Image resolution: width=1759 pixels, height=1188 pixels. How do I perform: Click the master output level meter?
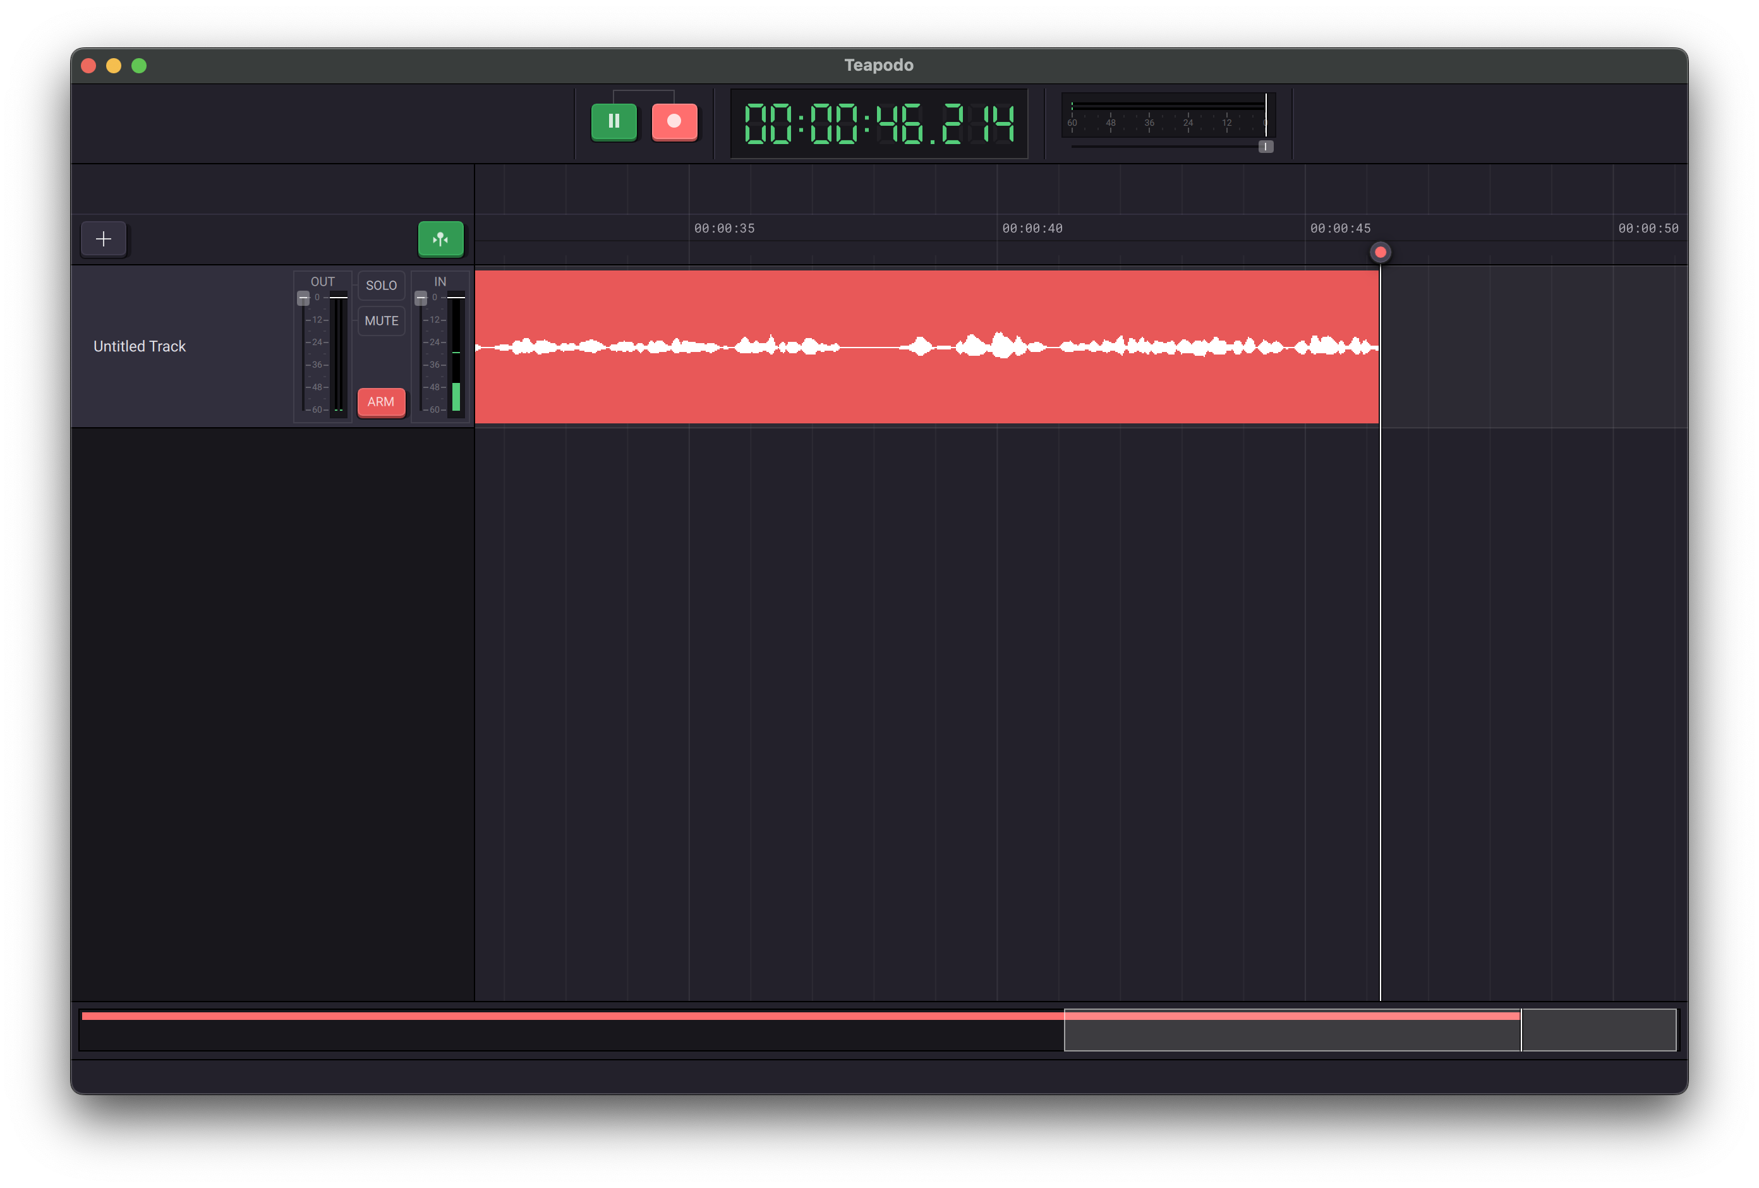pyautogui.click(x=1168, y=115)
